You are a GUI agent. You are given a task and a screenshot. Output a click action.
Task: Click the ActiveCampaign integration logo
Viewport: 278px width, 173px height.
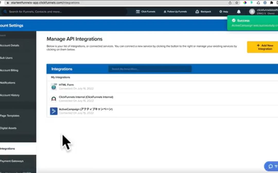[54, 111]
